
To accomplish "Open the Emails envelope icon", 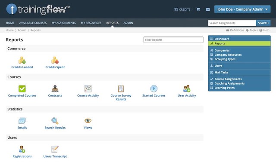I will 22,121.
